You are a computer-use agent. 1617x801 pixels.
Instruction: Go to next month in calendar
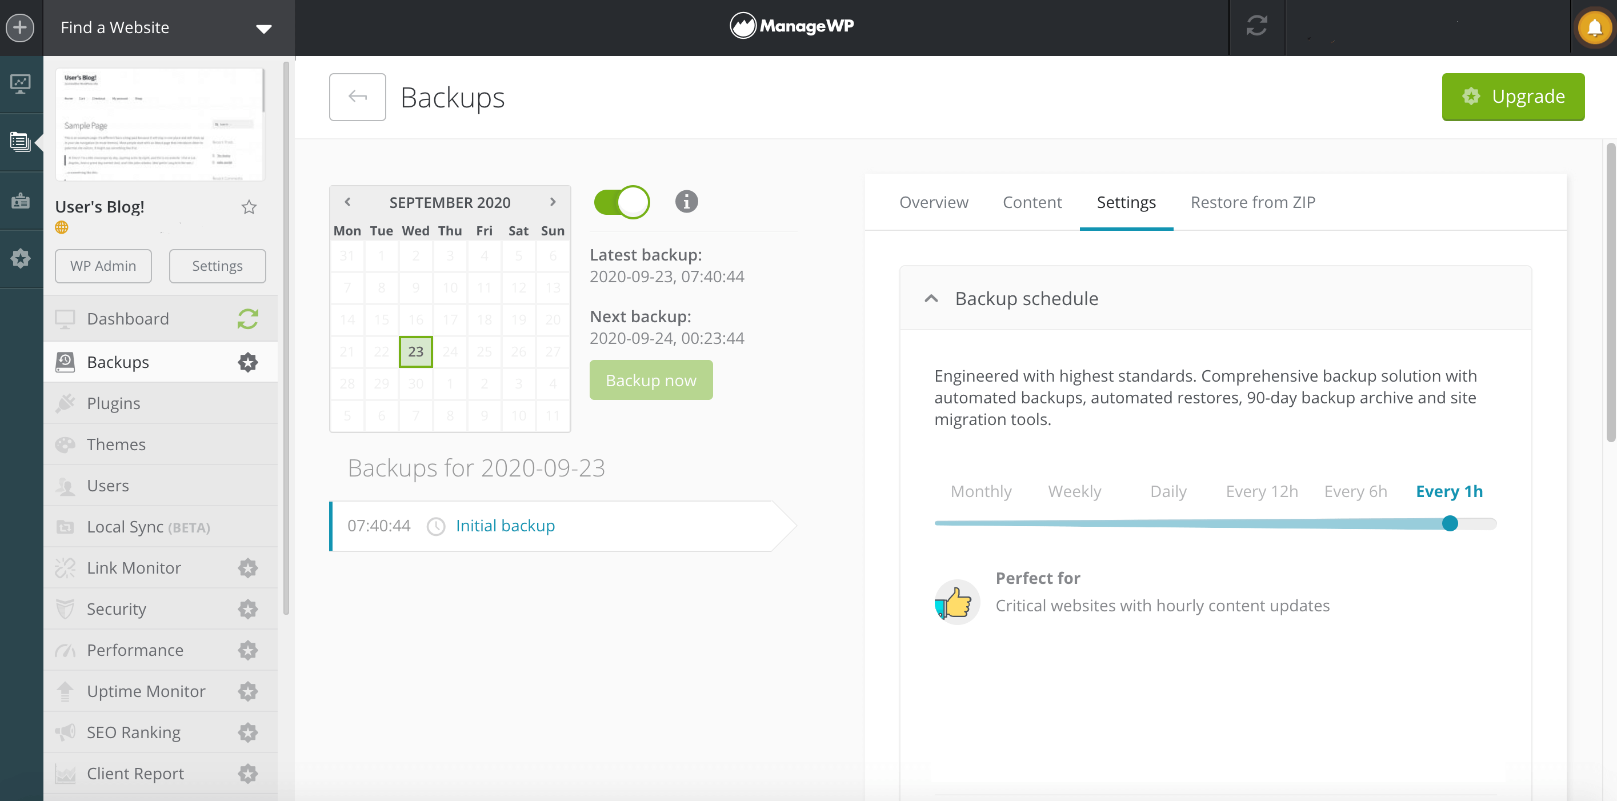553,202
